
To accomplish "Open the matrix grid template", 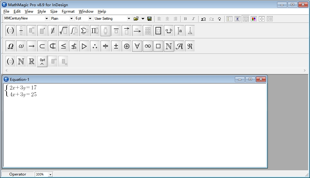I will click(148, 31).
